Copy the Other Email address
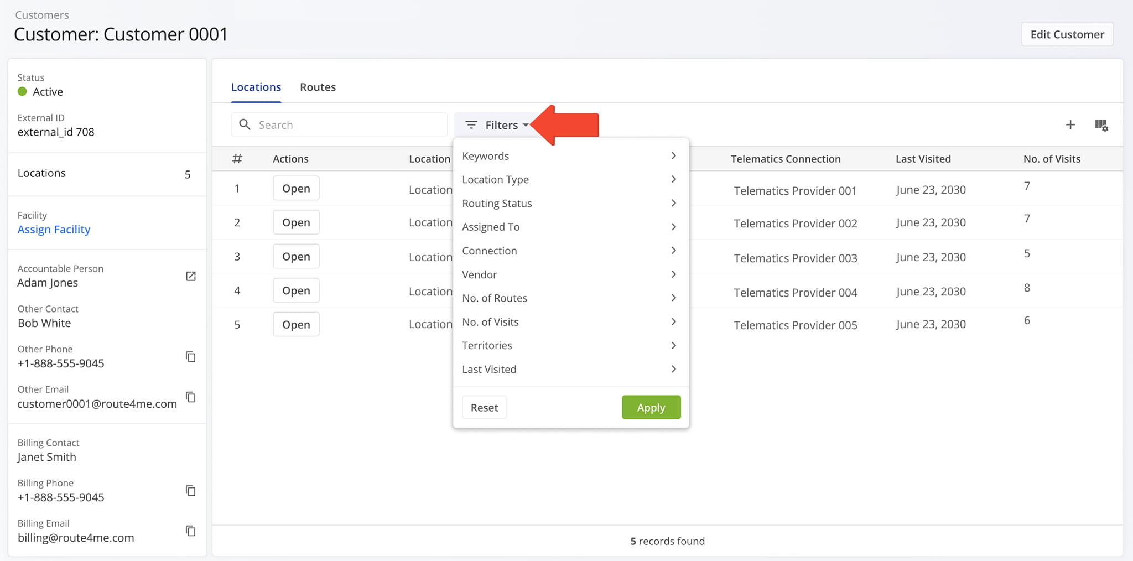Screen dimensions: 1133x561 point(191,397)
